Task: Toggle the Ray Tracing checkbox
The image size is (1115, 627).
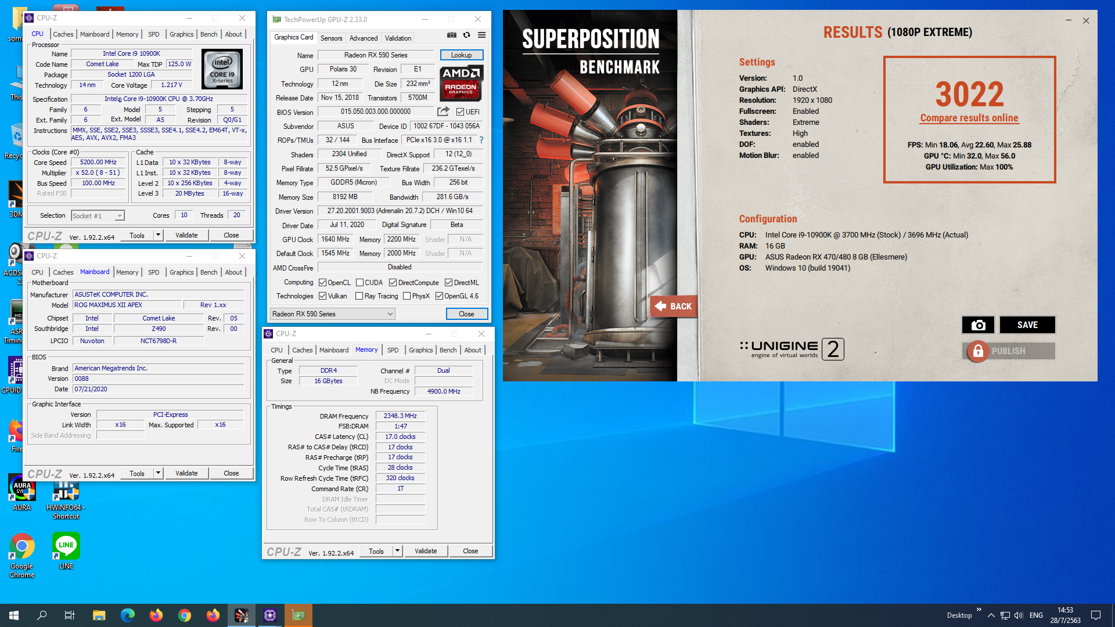Action: click(x=359, y=296)
